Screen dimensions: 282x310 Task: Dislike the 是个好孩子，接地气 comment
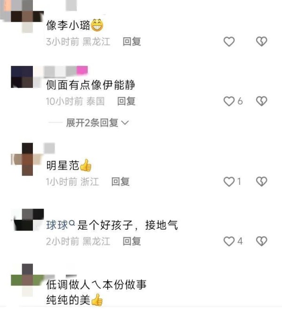coord(261,241)
